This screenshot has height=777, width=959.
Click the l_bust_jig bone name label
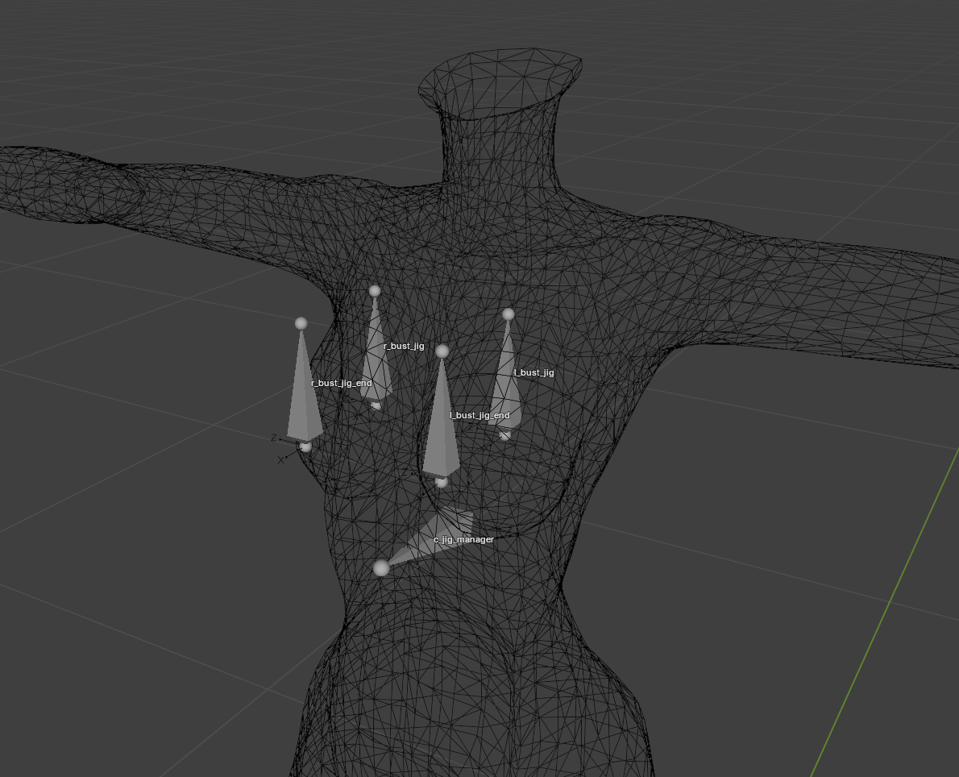pos(534,372)
